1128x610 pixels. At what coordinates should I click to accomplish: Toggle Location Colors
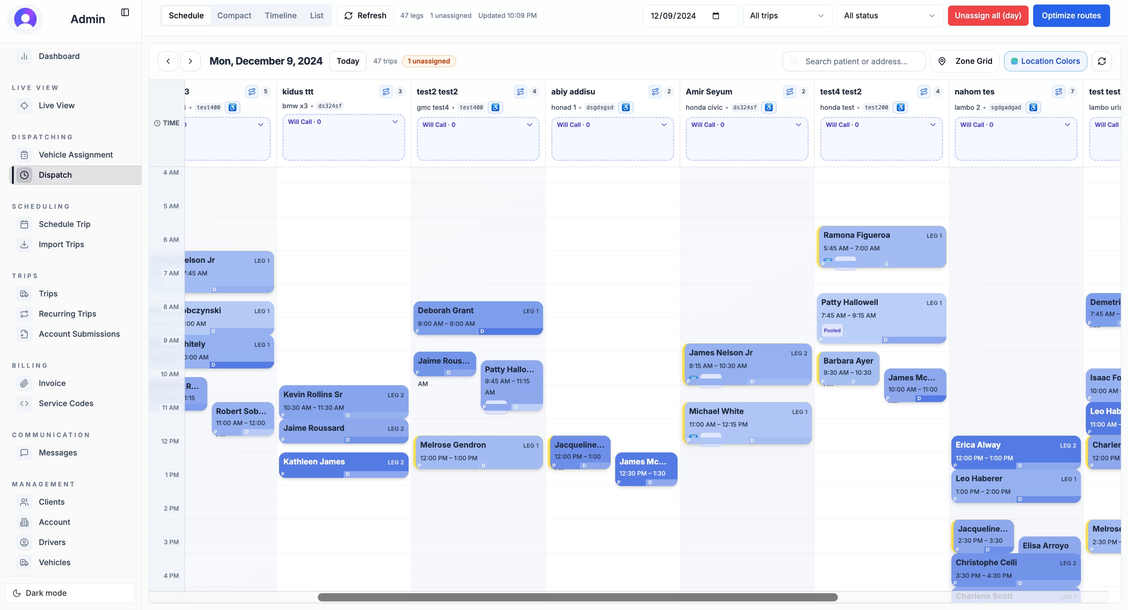pyautogui.click(x=1045, y=61)
